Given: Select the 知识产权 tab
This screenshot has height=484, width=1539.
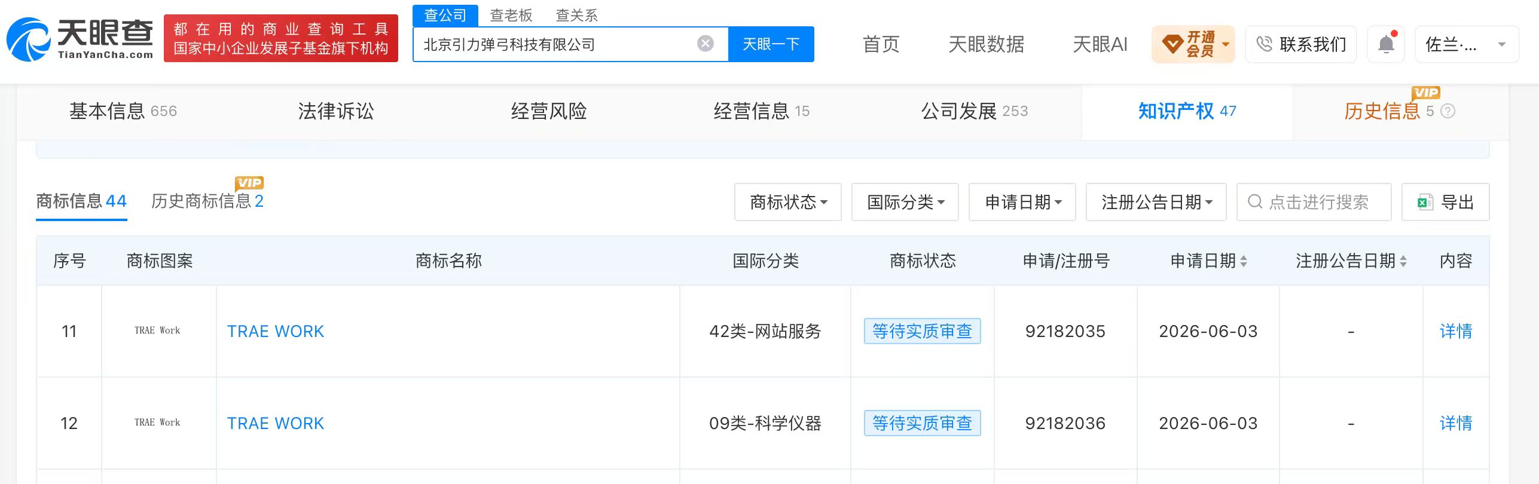Looking at the screenshot, I should [1187, 111].
